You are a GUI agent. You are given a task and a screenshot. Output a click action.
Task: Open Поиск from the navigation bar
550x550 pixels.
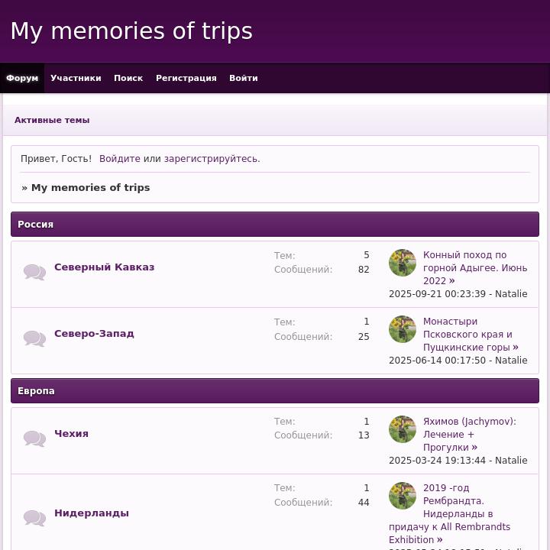tap(128, 78)
